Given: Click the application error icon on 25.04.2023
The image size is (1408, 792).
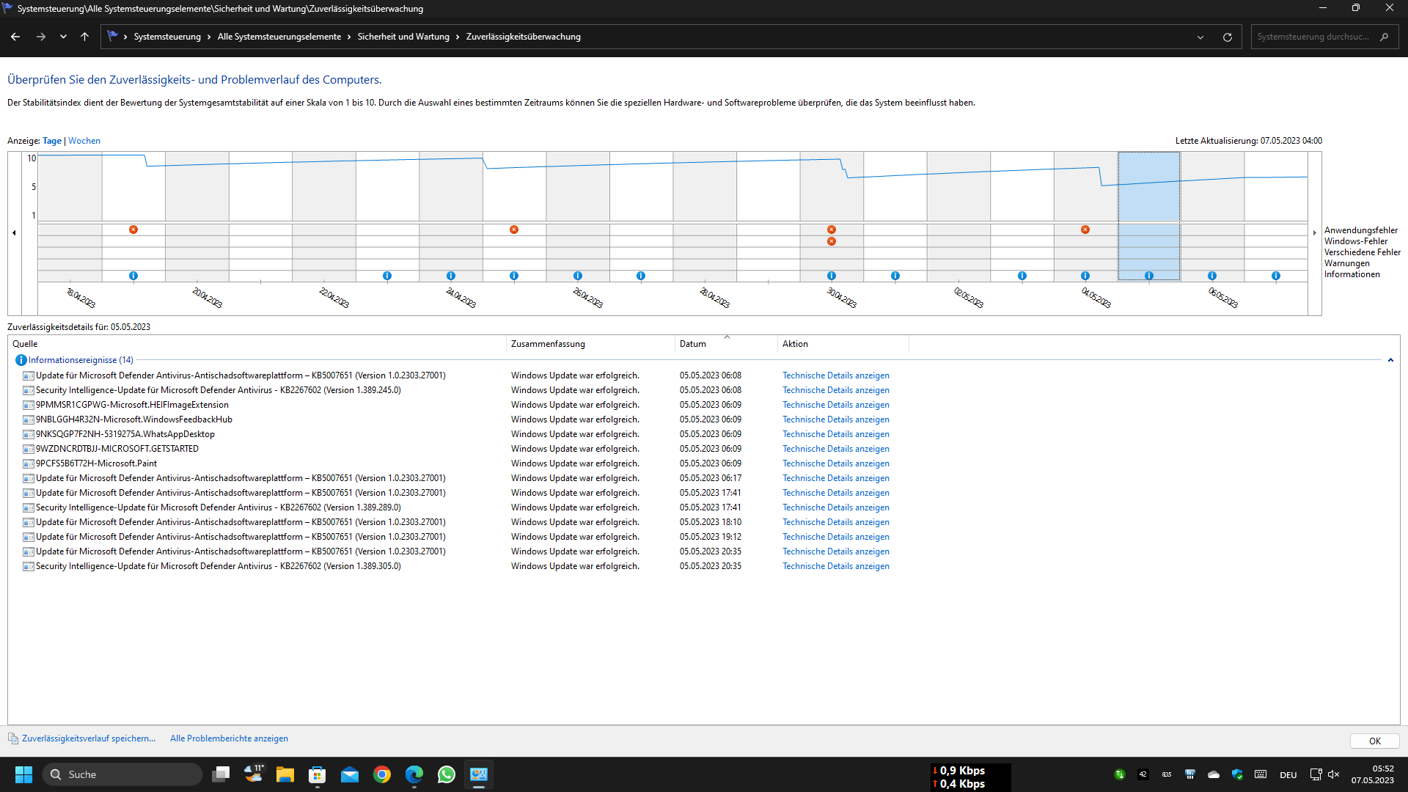Looking at the screenshot, I should coord(514,230).
